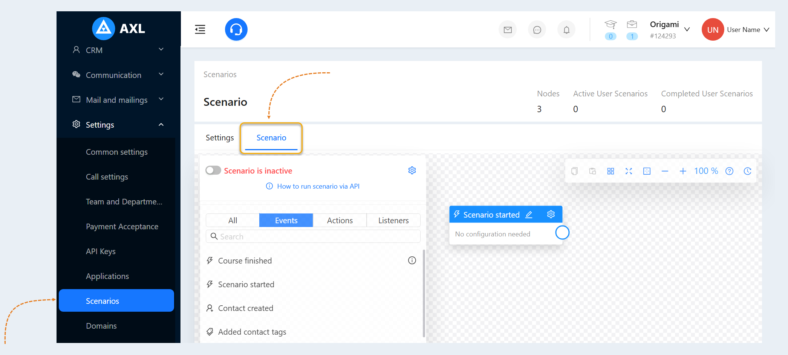Click the Scenarios breadcrumb link
This screenshot has height=355, width=788.
220,75
